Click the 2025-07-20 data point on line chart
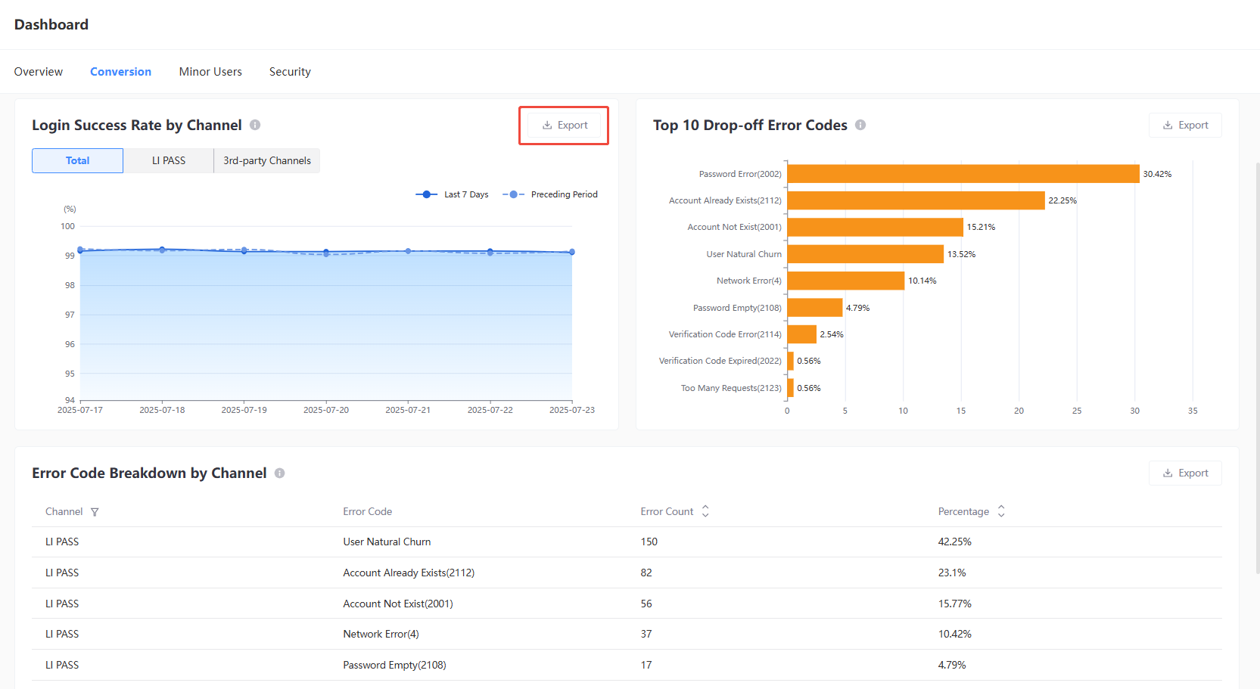 coord(326,252)
